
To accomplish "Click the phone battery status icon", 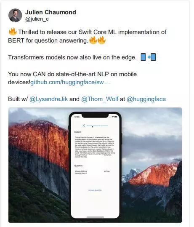I will tap(116, 117).
